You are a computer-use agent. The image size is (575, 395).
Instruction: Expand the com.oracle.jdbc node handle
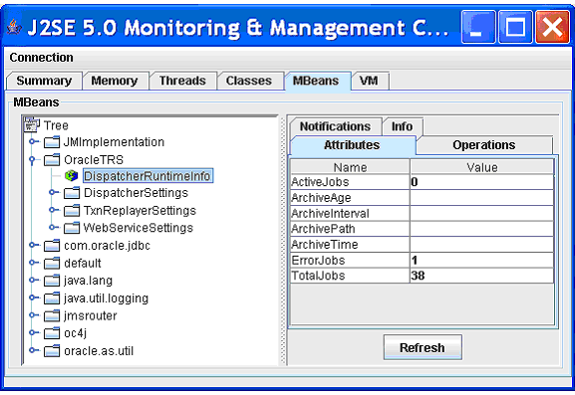pos(34,245)
